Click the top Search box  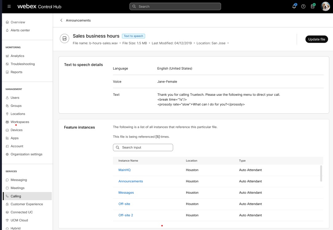pos(175,6)
